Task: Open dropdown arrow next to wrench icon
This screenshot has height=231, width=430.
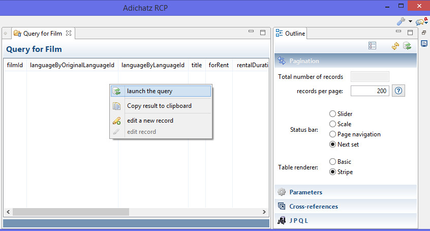Action: 410,22
